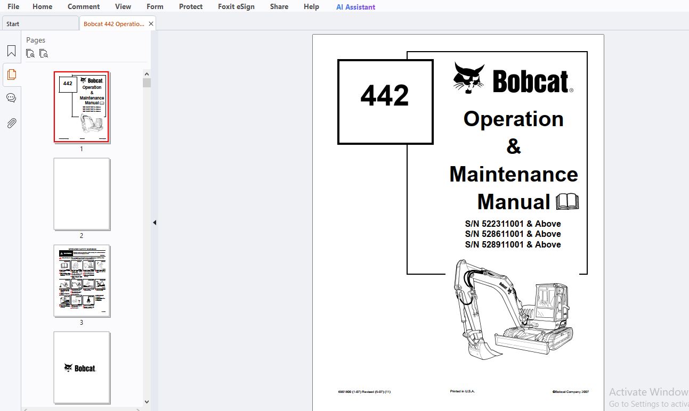This screenshot has height=411, width=689.
Task: Click the Manual heading text
Action: tap(514, 202)
